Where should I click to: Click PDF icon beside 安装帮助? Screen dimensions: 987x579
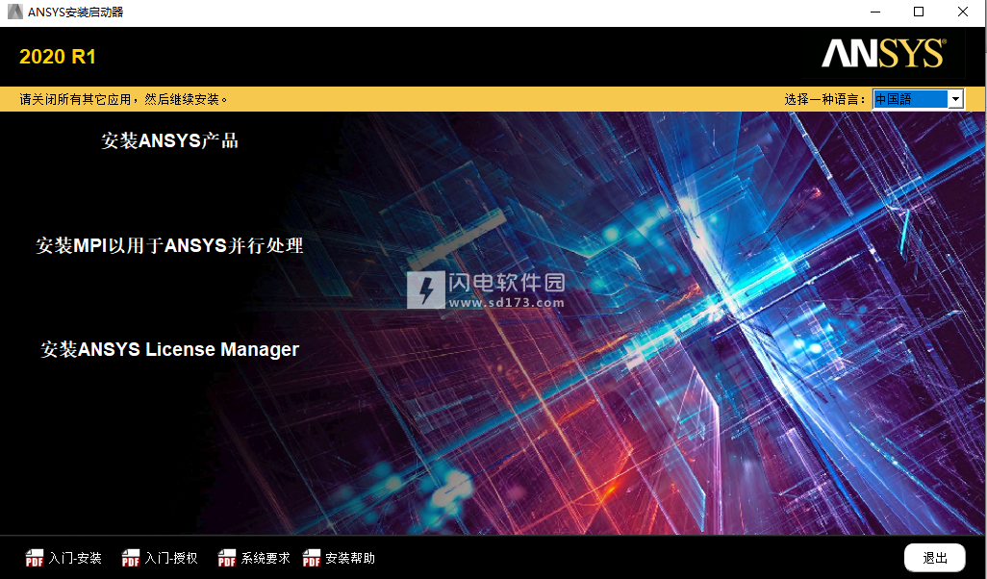click(x=312, y=558)
